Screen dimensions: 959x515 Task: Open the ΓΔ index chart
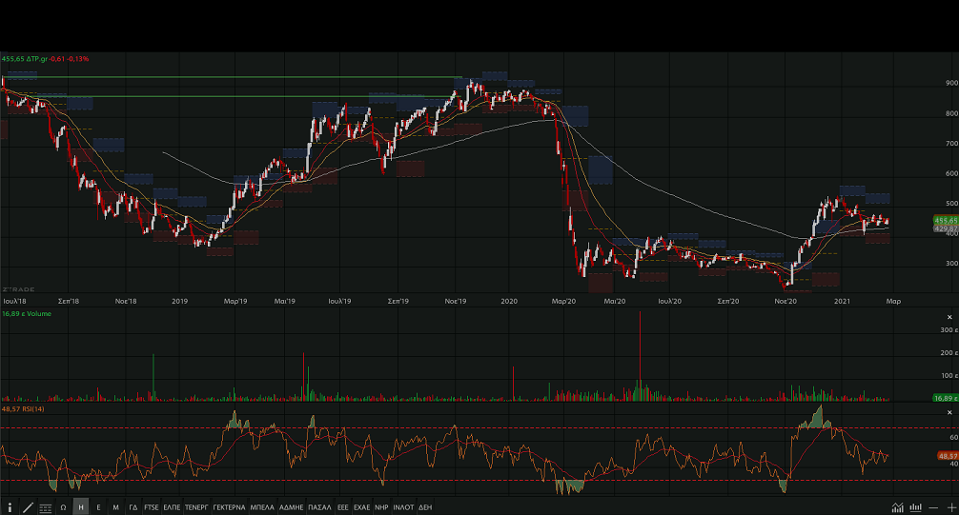click(133, 507)
